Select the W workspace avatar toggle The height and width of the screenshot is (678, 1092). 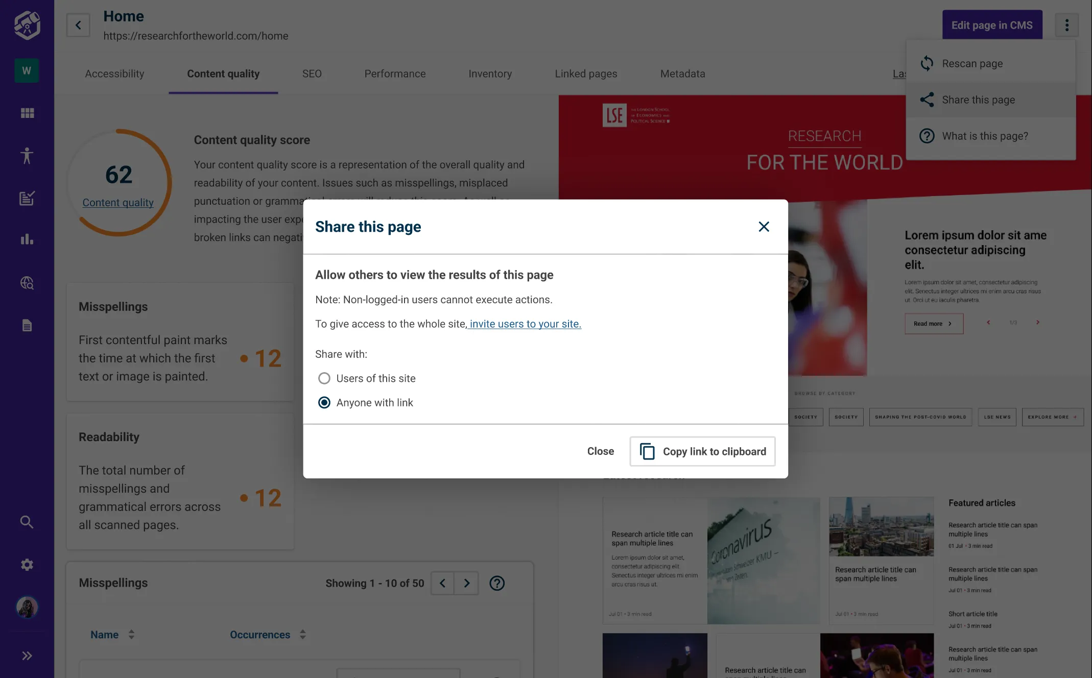[27, 70]
